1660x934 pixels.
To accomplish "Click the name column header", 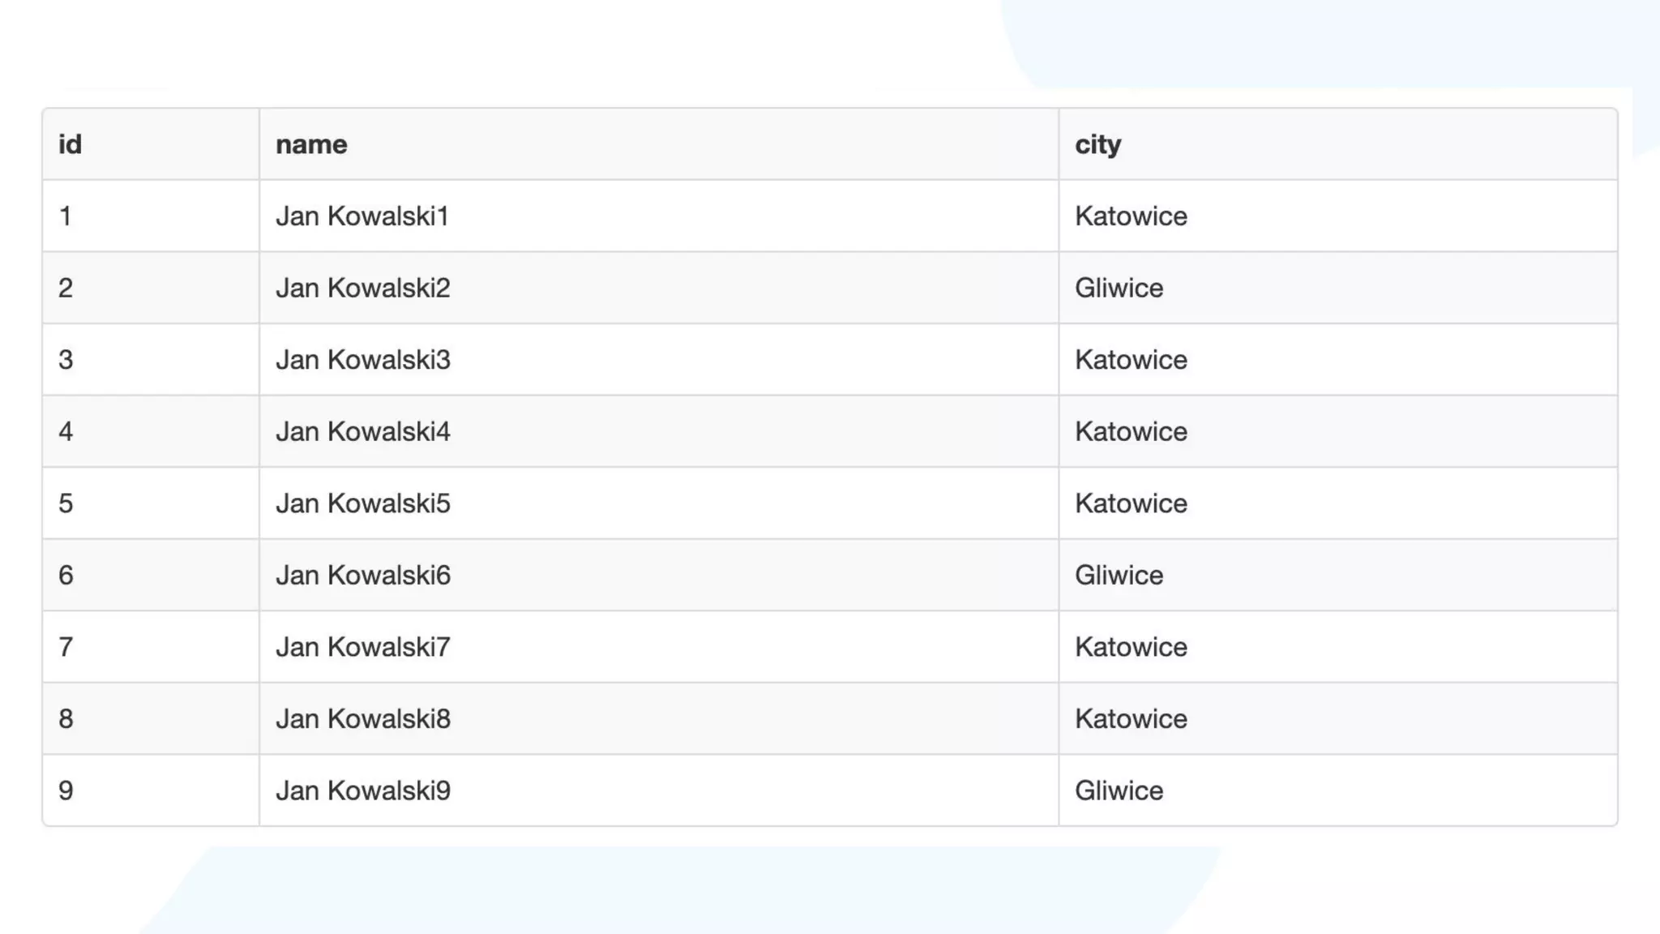I will [311, 144].
